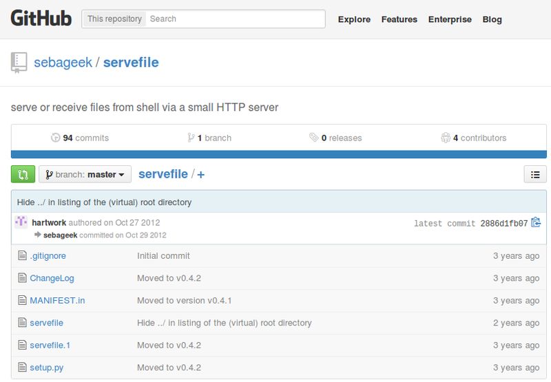Focus the Search input field
551x382 pixels.
click(x=235, y=19)
